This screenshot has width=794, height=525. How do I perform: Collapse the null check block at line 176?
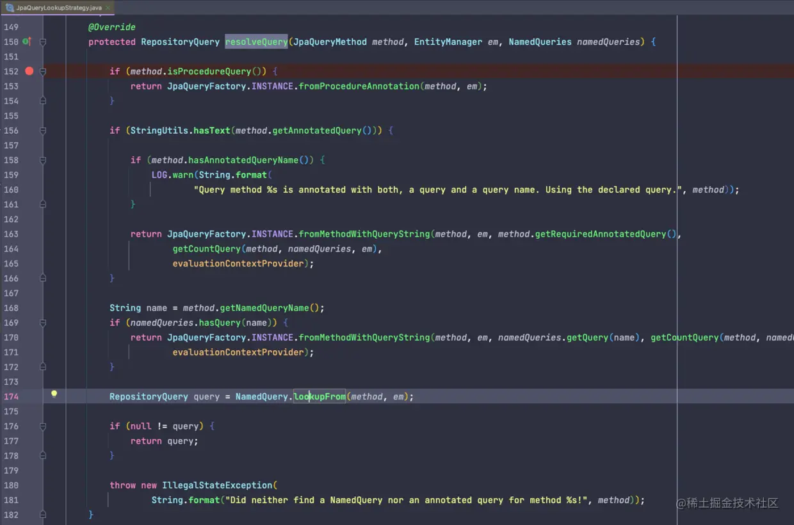tap(42, 426)
